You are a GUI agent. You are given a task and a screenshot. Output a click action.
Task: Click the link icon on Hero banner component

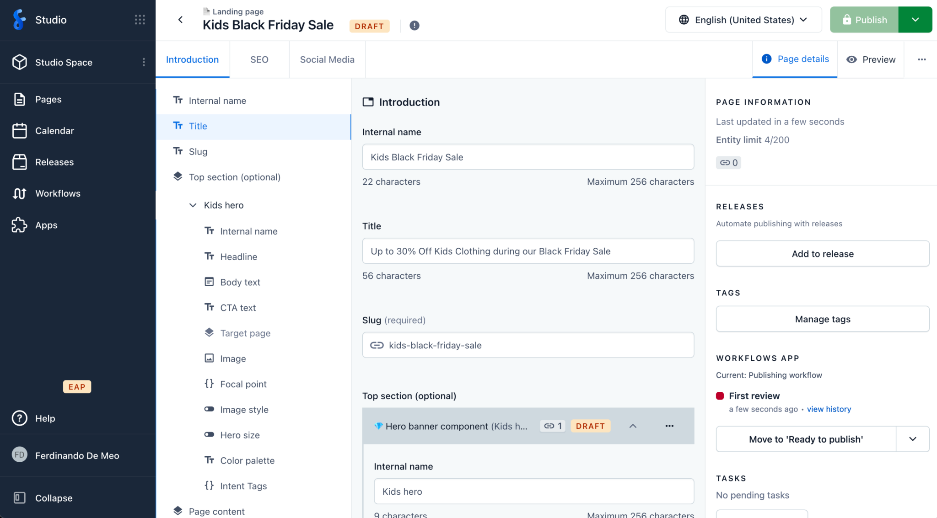tap(552, 426)
